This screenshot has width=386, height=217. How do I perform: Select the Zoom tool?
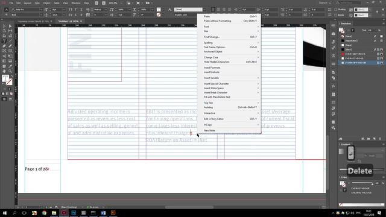10,71
